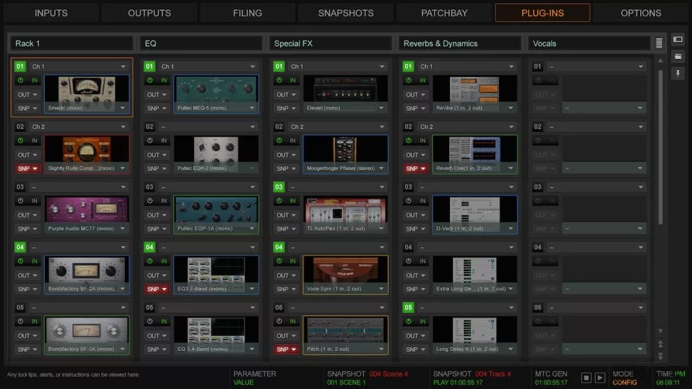This screenshot has width=692, height=389.
Task: Click the EQ rack name field
Action: click(201, 44)
